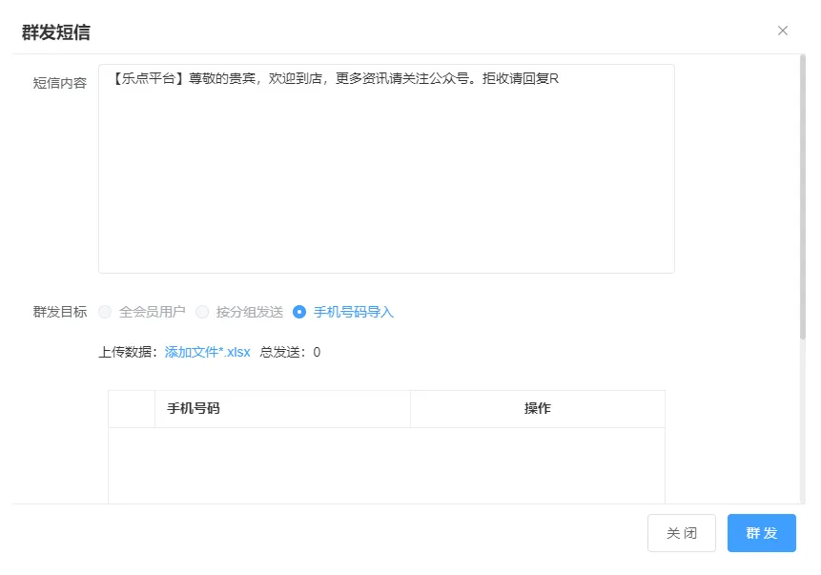Click the 手机号码 column header
The image size is (821, 575).
click(283, 408)
